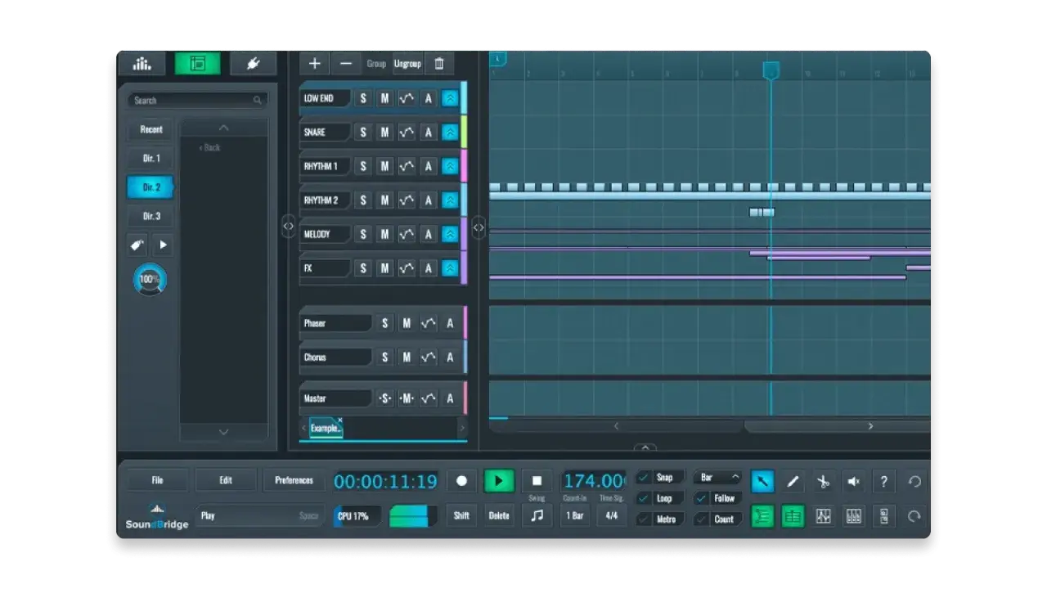Open automation curve for SNARE track
1047x589 pixels.
click(x=407, y=132)
